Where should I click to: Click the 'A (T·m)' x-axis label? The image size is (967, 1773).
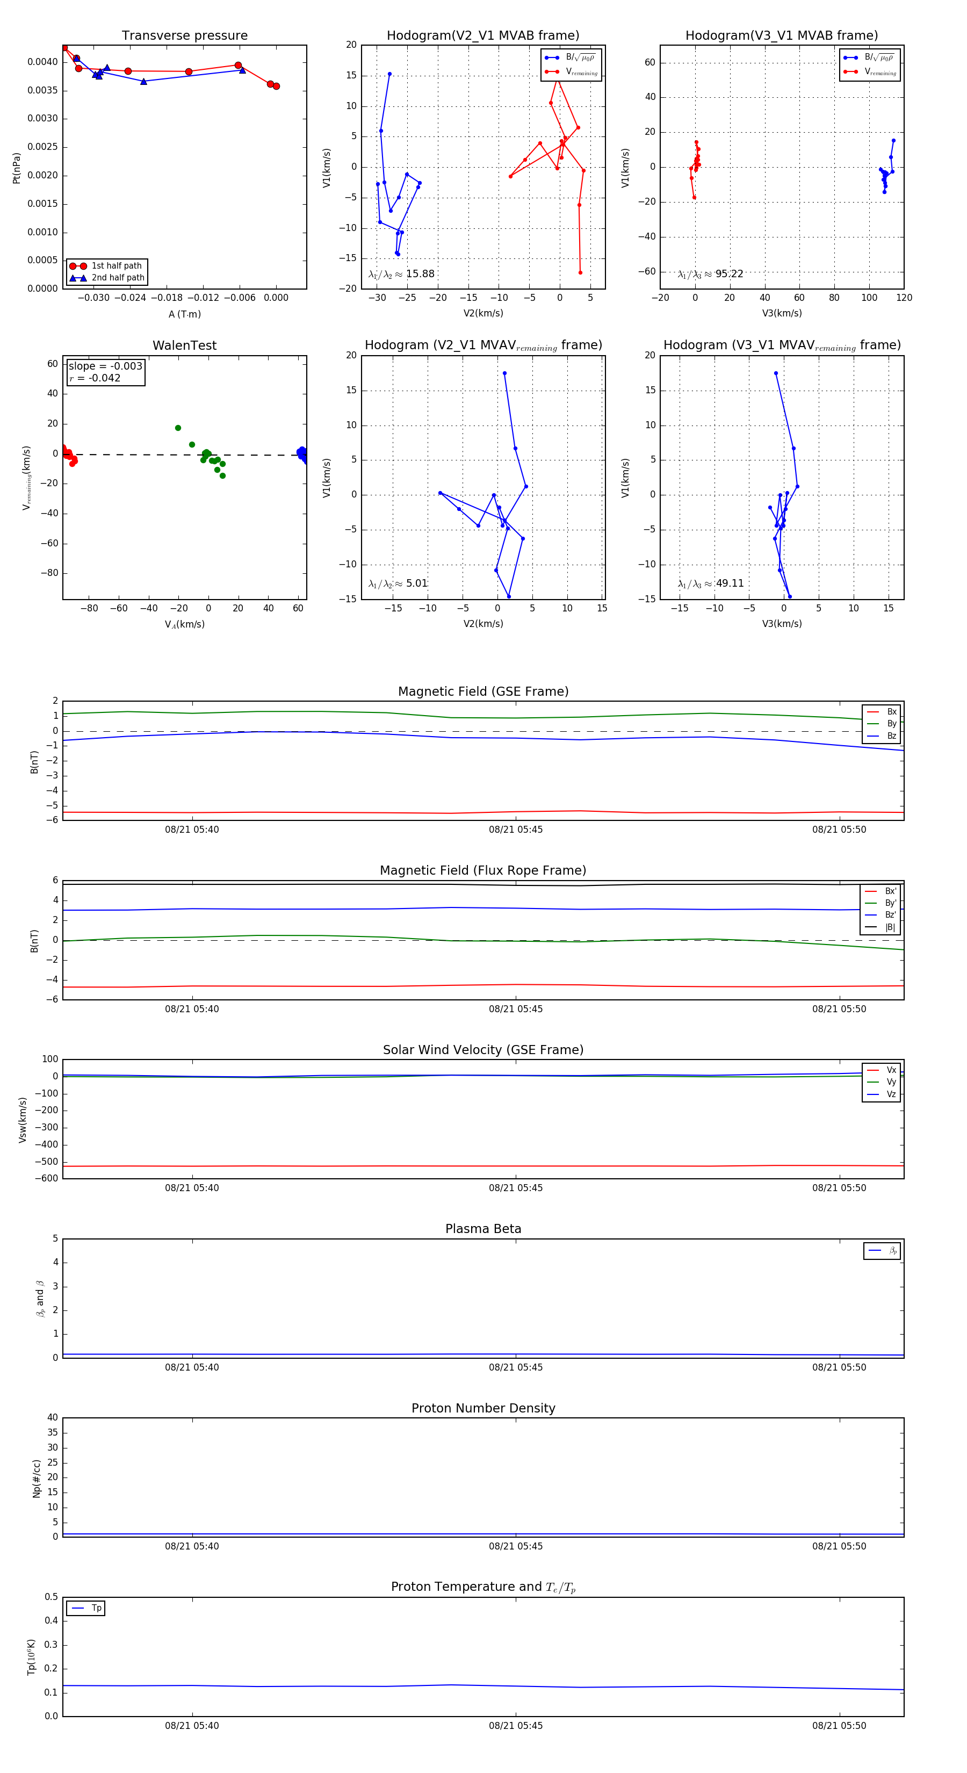pyautogui.click(x=184, y=314)
